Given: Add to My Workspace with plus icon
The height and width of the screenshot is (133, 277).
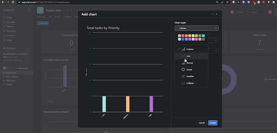Looking at the screenshot, I should pyautogui.click(x=28, y=48).
